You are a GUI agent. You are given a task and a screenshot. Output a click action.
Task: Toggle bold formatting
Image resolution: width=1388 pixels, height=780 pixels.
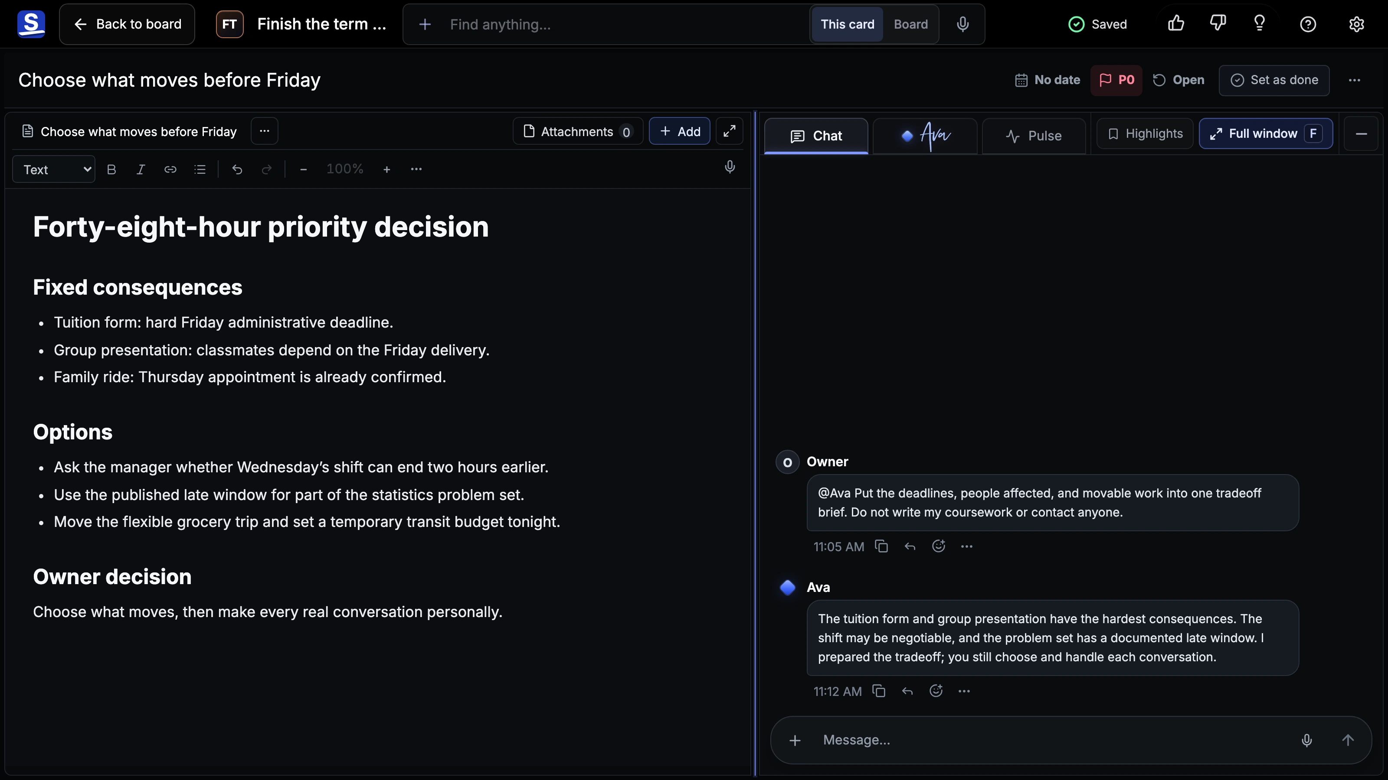(x=111, y=169)
